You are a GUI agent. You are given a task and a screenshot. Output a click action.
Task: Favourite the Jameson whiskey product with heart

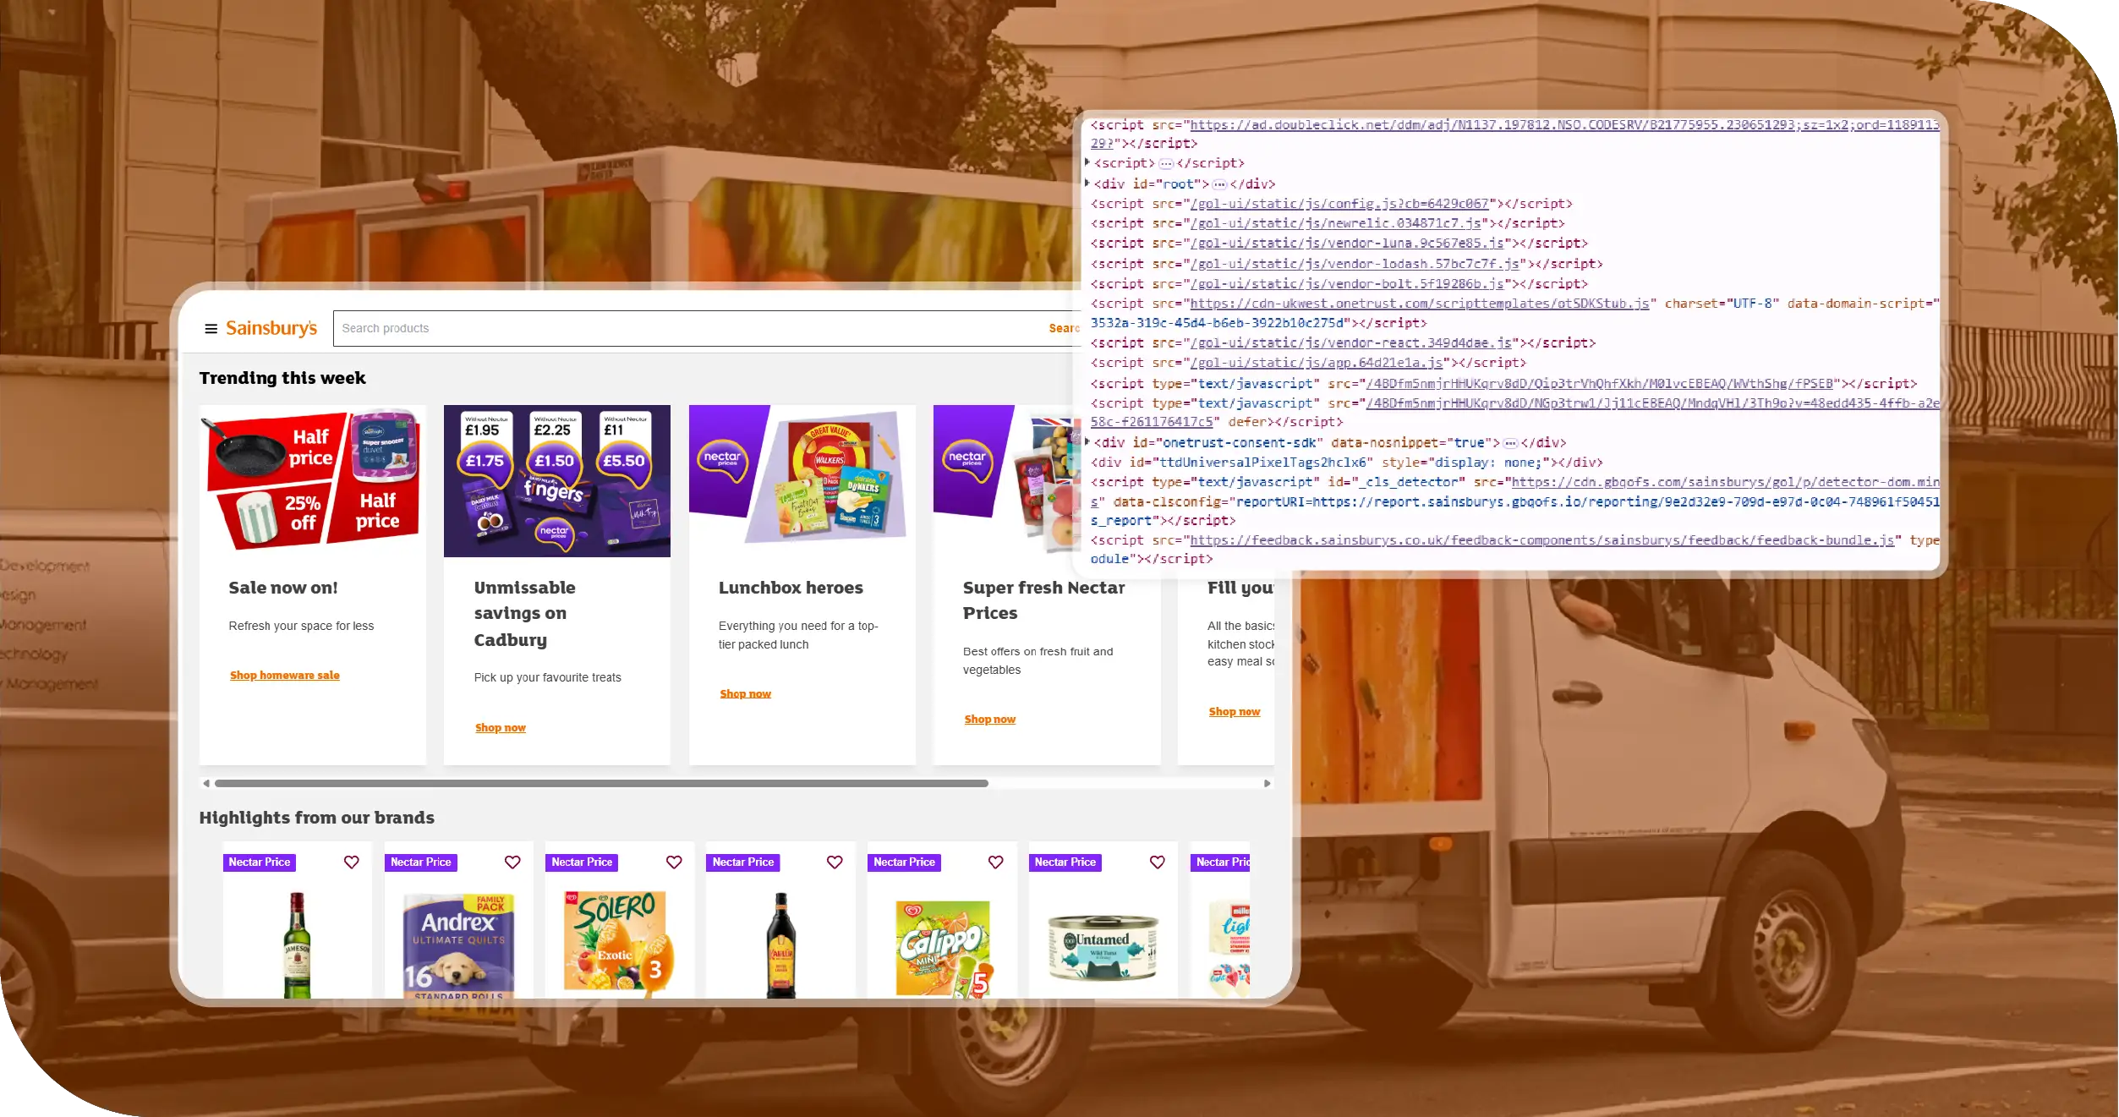pos(352,862)
